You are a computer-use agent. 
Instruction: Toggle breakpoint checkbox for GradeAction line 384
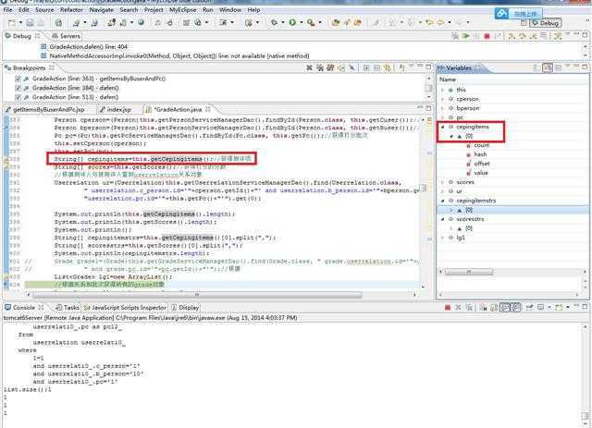pyautogui.click(x=18, y=88)
